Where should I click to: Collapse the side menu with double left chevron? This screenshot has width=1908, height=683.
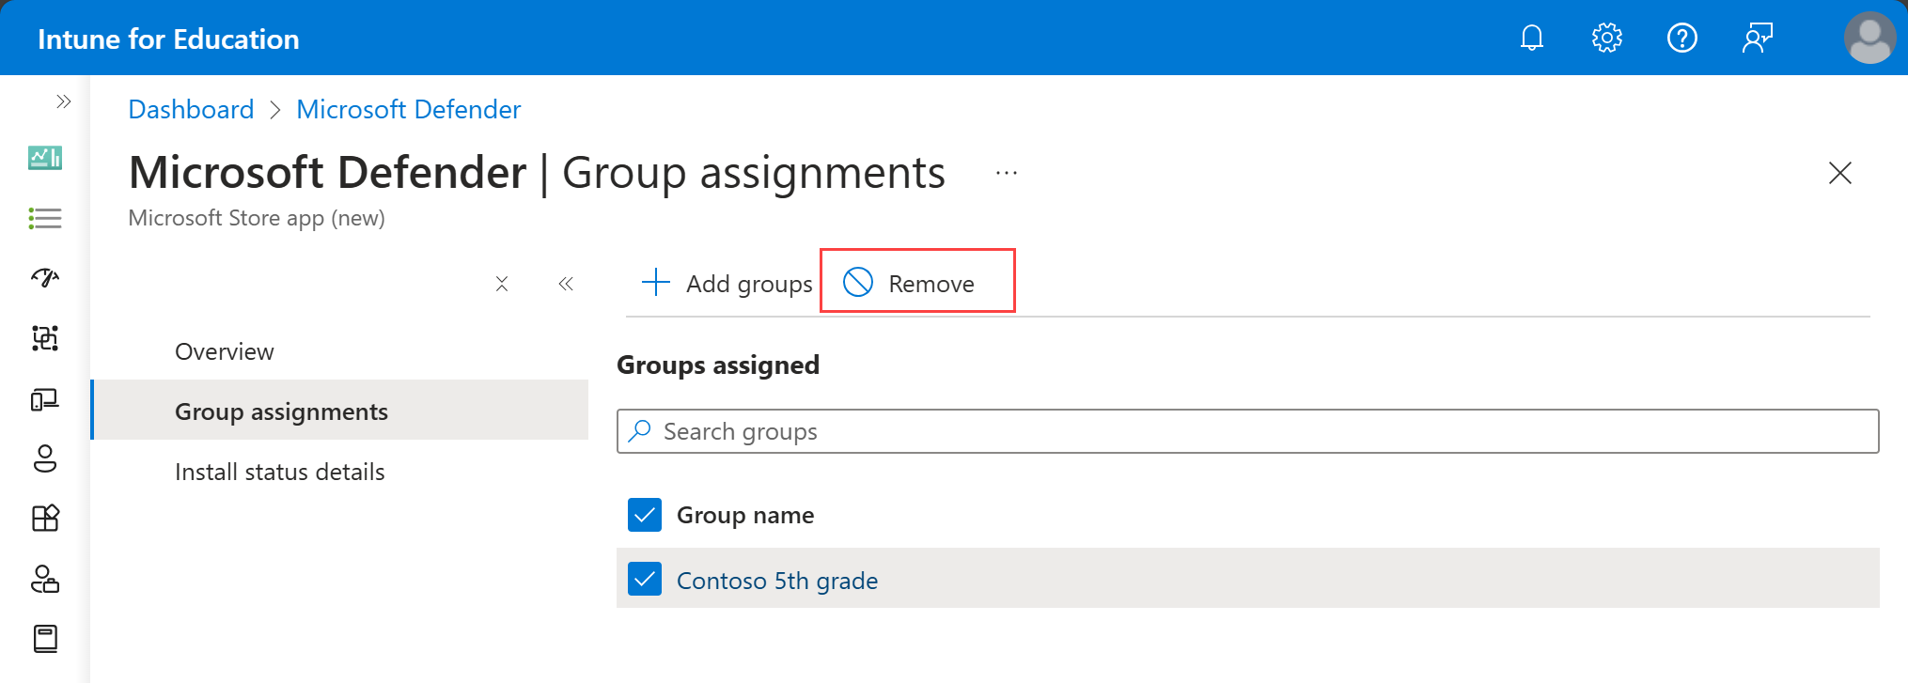pos(566,284)
